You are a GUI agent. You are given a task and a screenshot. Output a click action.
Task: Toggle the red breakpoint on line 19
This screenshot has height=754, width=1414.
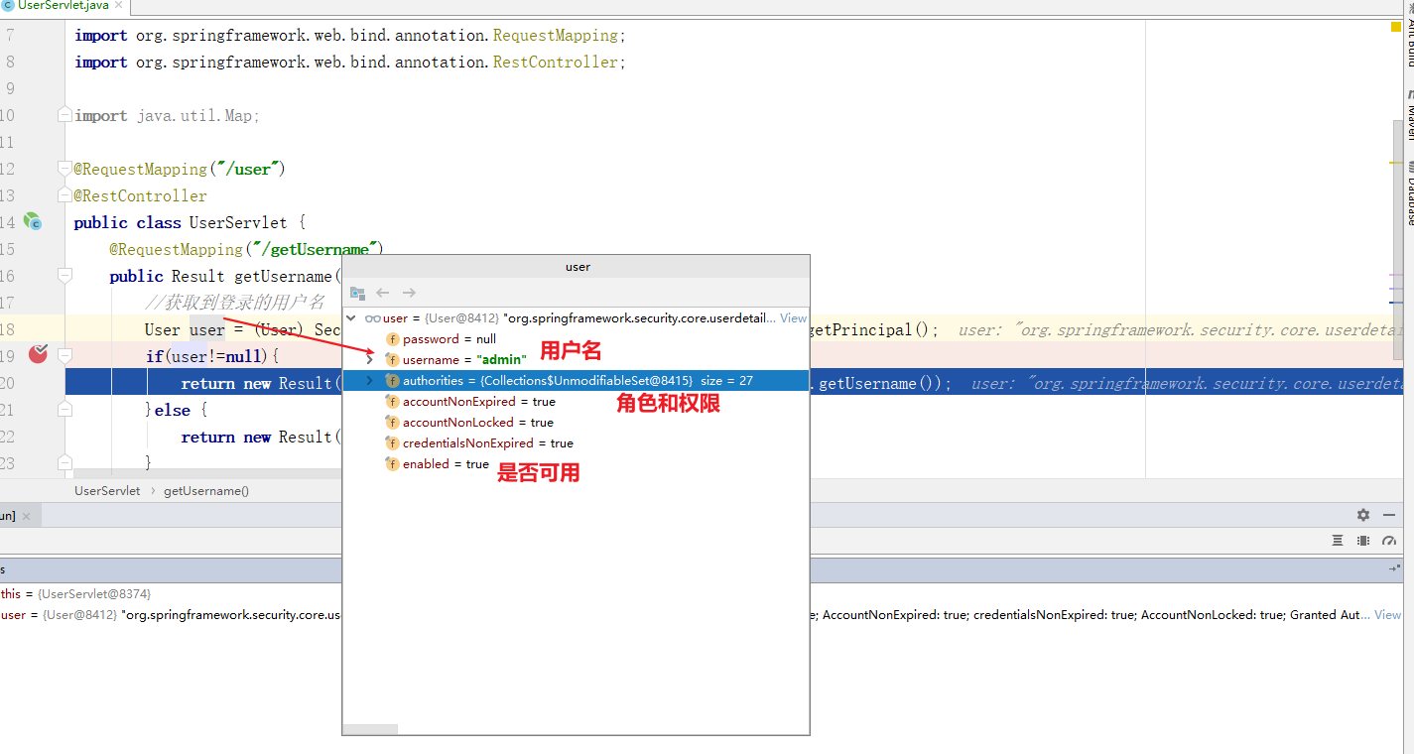point(40,354)
